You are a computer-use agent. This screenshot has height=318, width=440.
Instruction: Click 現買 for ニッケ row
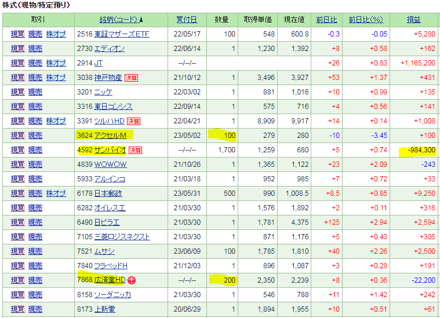pos(17,92)
